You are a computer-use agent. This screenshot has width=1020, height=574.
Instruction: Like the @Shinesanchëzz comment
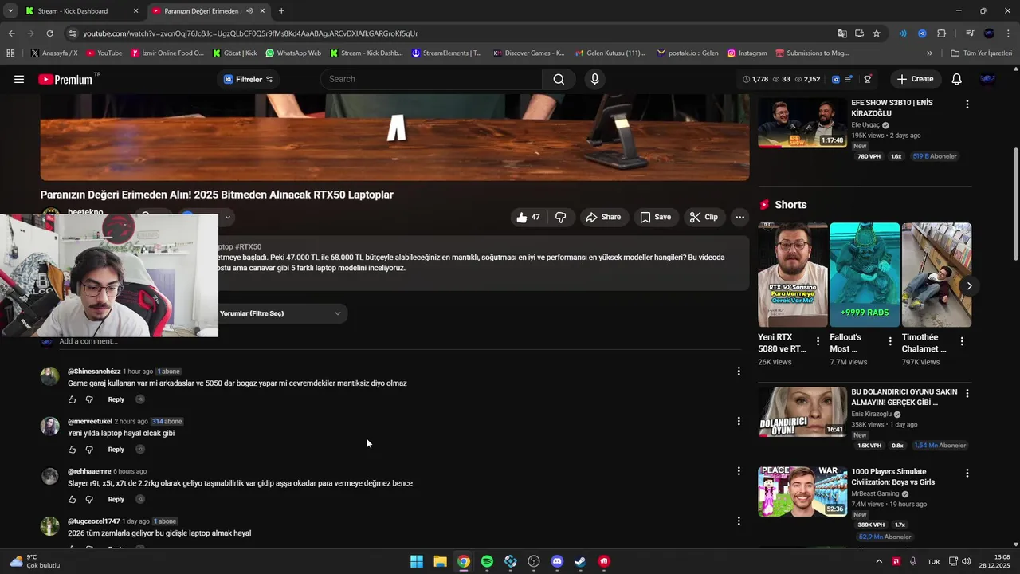(72, 399)
